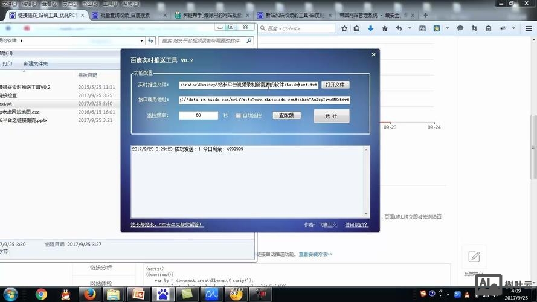Image resolution: width=537 pixels, height=302 pixels.
Task: Click the yellow star bookmark extension icon
Action: [437, 28]
